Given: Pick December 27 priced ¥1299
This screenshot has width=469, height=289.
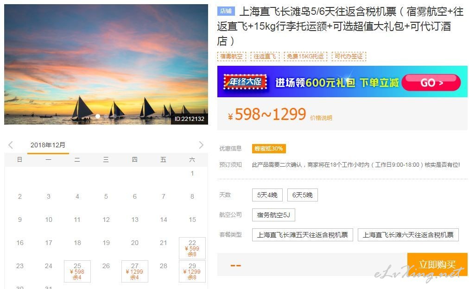Looking at the screenshot, I should coord(134,271).
